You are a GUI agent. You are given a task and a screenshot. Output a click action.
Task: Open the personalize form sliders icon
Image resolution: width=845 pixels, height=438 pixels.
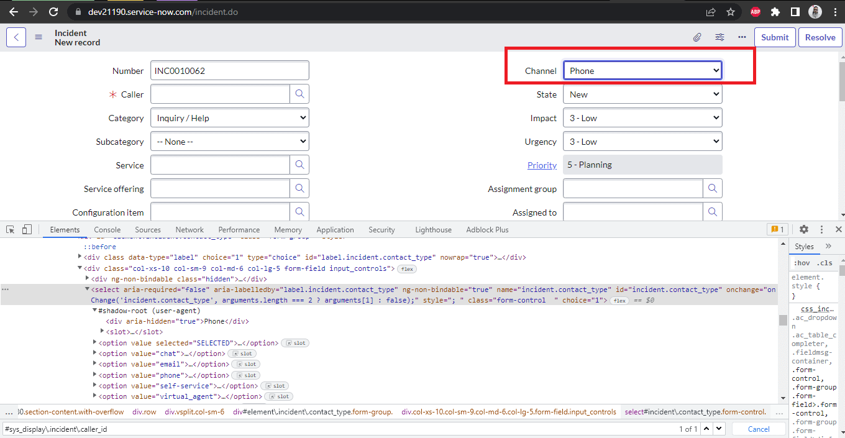tap(719, 37)
